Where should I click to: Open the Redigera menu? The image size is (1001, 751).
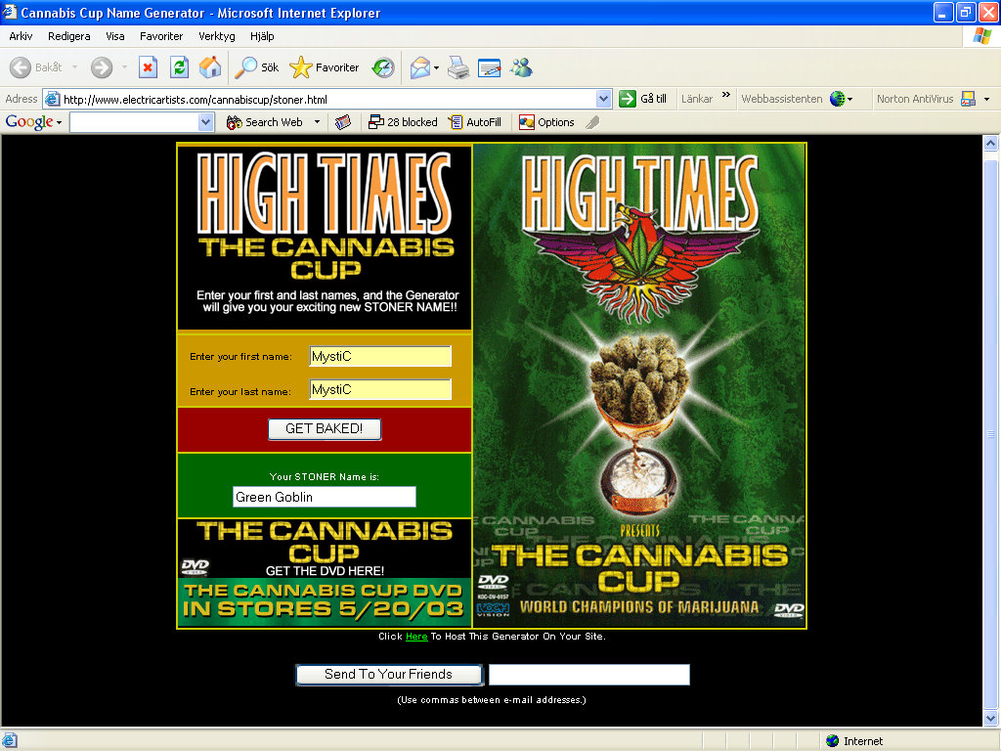pos(69,36)
